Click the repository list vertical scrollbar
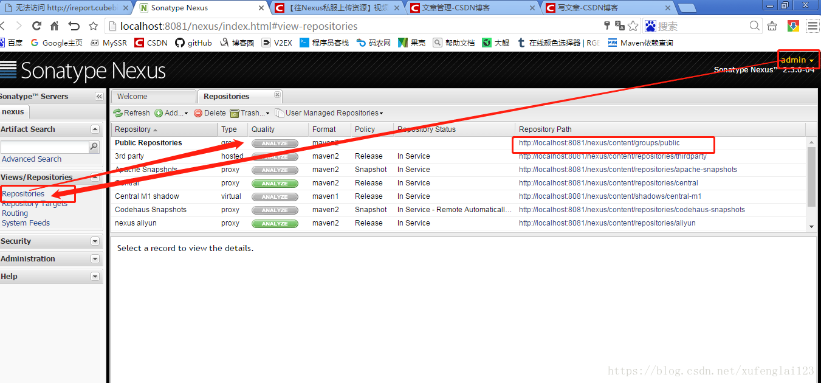This screenshot has height=383, width=821. pos(812,176)
